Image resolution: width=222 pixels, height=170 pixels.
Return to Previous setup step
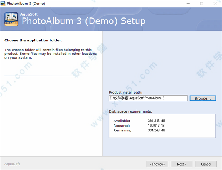point(157,164)
